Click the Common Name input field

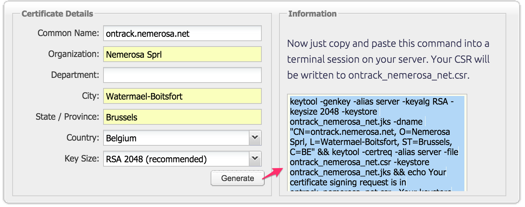click(x=182, y=34)
